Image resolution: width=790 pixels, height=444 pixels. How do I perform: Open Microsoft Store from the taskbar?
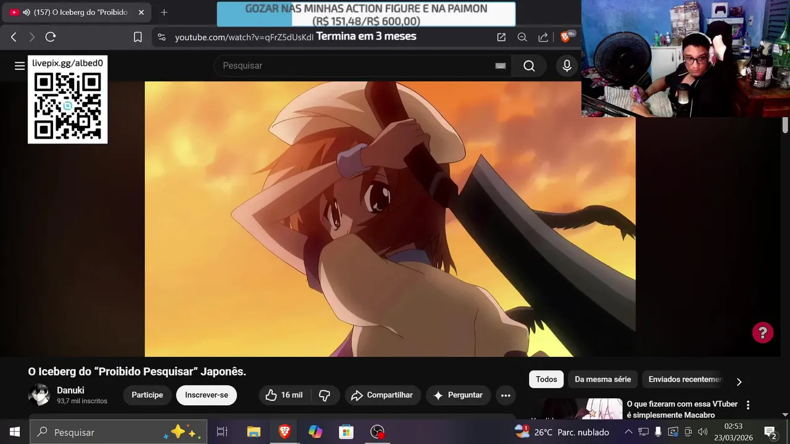click(x=346, y=432)
